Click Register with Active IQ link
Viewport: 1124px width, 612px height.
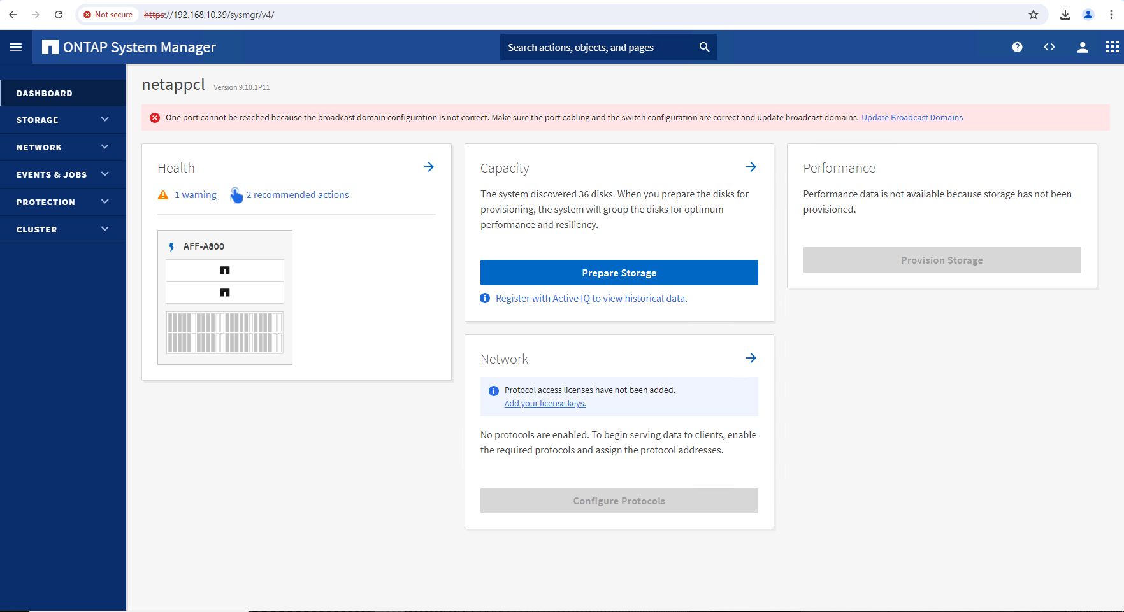pos(591,298)
